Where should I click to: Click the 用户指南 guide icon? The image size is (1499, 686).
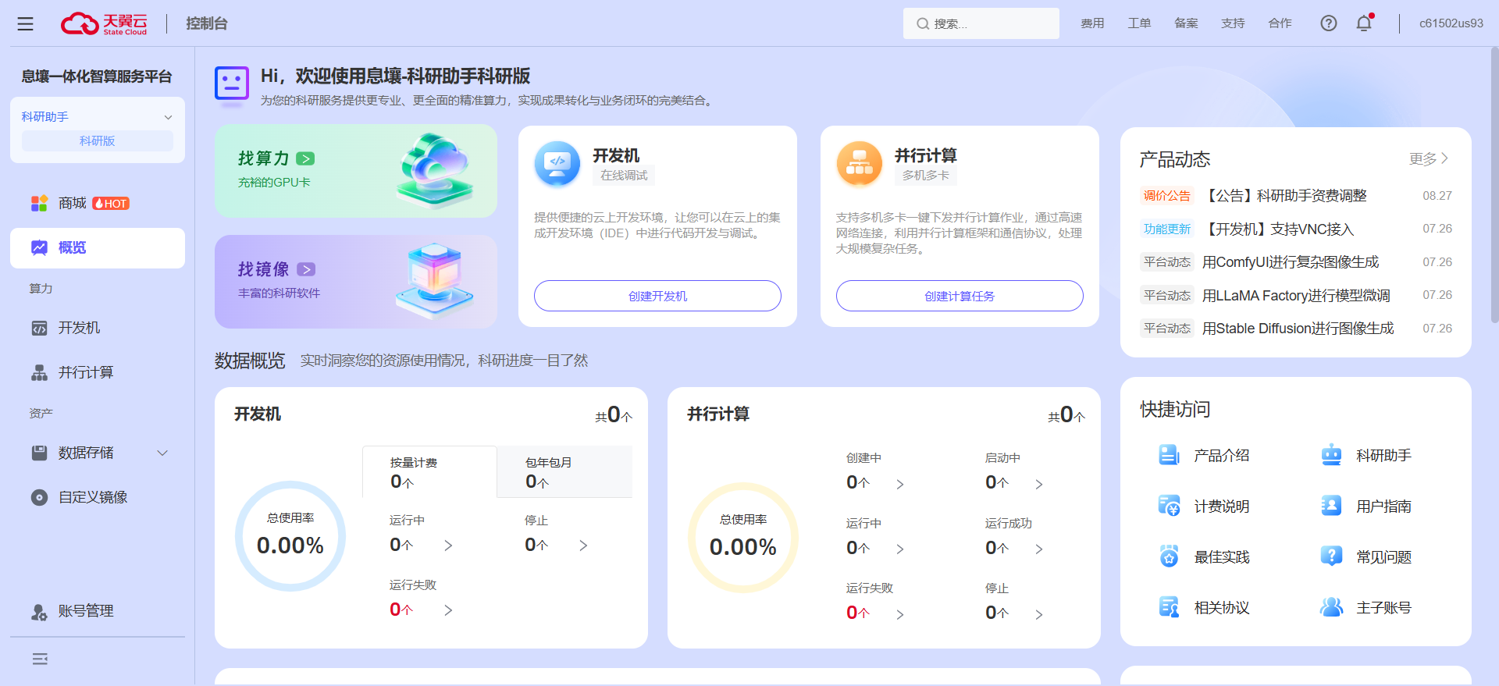click(1331, 506)
